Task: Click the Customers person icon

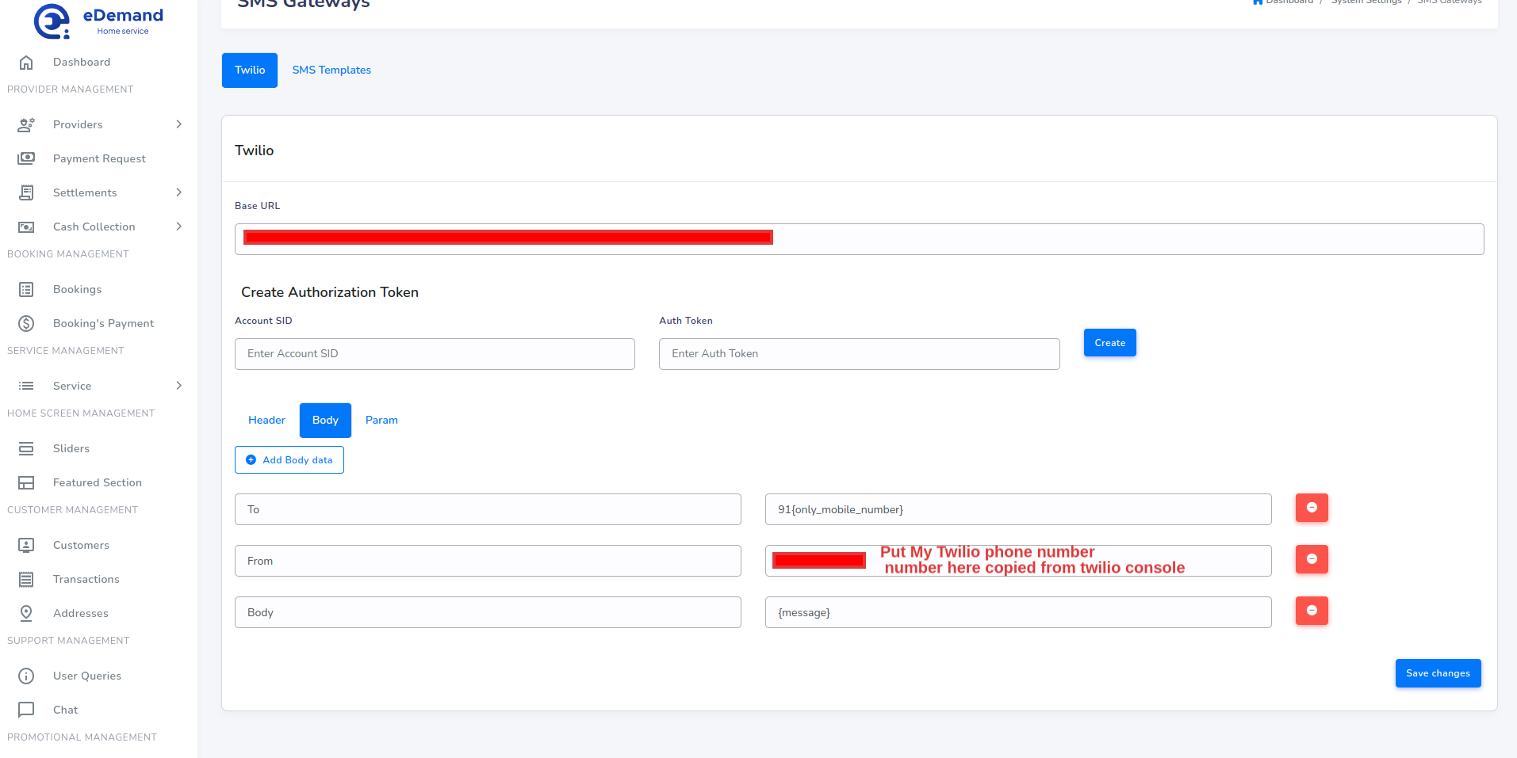Action: [26, 545]
